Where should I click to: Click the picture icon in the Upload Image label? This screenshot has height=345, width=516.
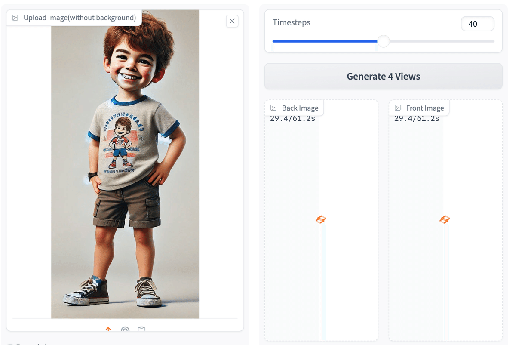pyautogui.click(x=15, y=18)
